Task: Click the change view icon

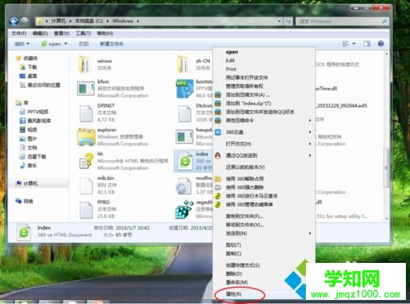Action: (346, 44)
